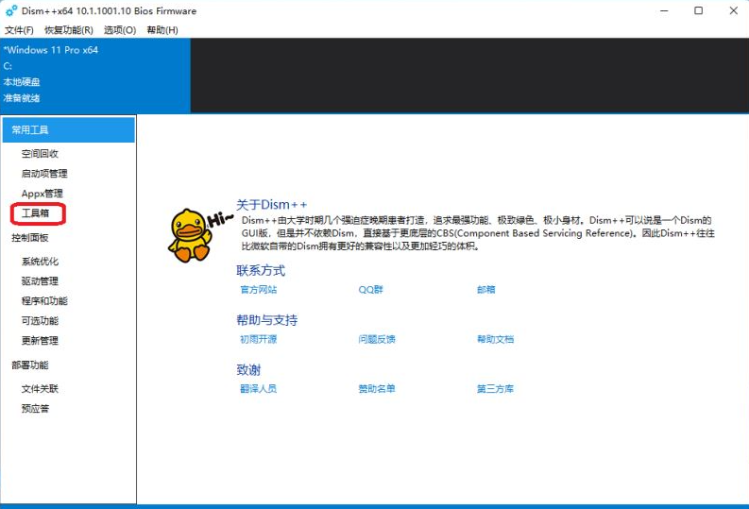
Task: Open the 恢复功能(R) menu
Action: (x=68, y=30)
